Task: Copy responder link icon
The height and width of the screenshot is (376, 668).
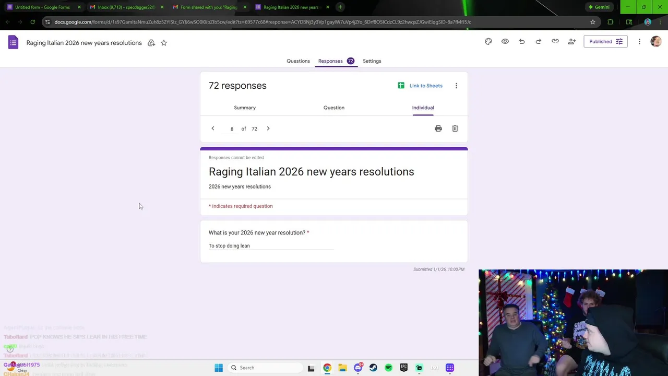Action: pos(555,41)
